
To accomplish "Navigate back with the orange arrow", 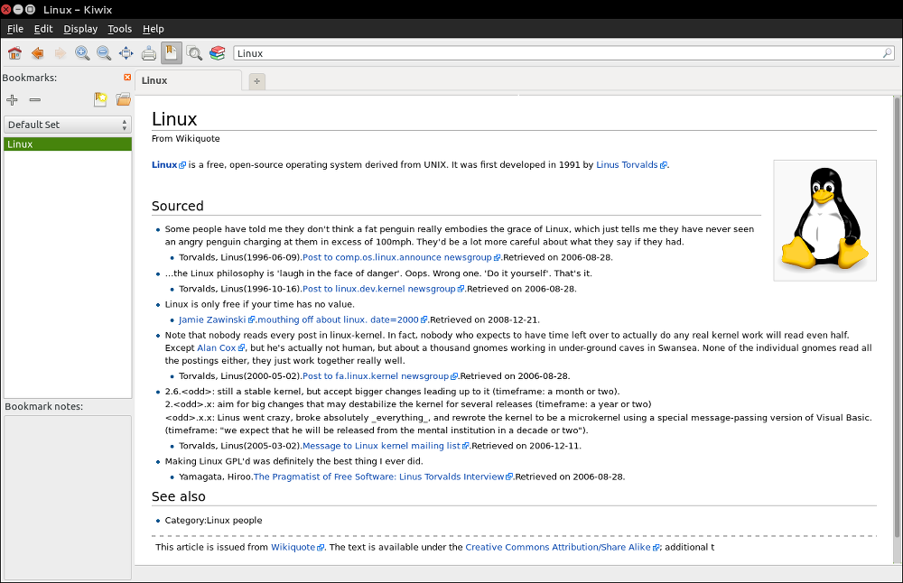I will pyautogui.click(x=37, y=53).
